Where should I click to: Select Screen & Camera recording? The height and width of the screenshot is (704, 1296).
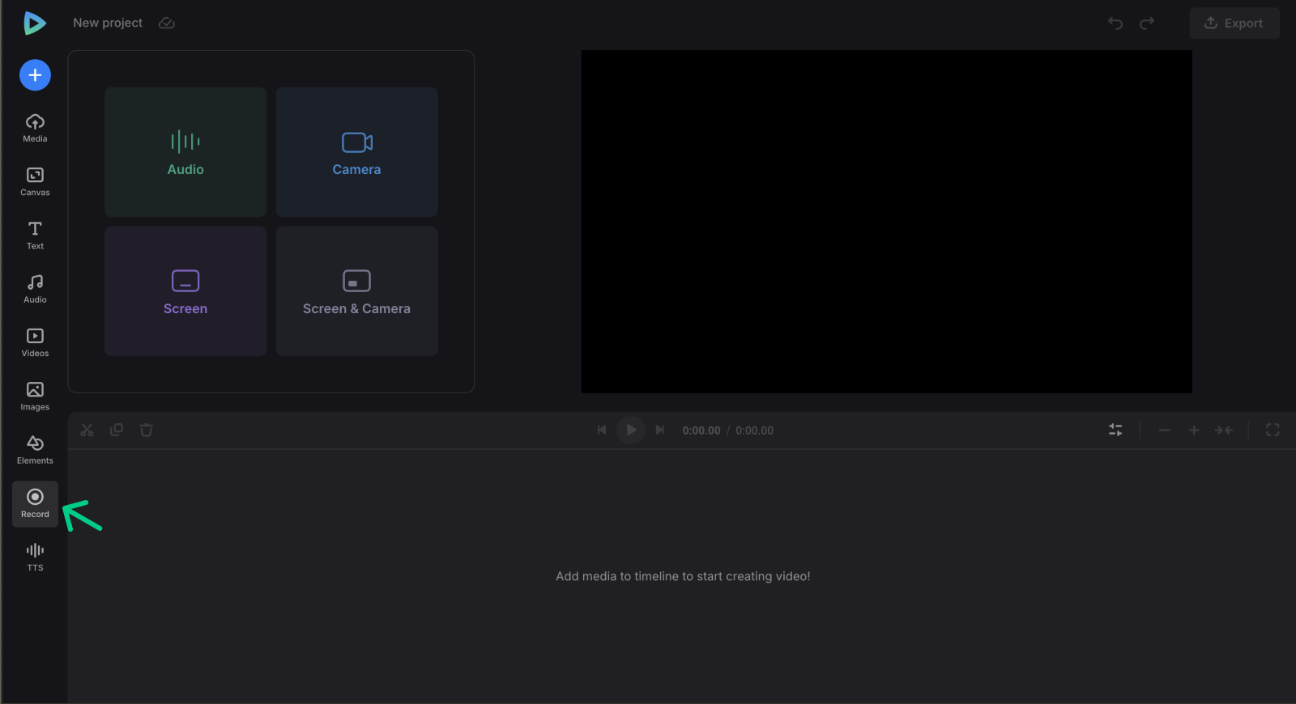pyautogui.click(x=356, y=291)
